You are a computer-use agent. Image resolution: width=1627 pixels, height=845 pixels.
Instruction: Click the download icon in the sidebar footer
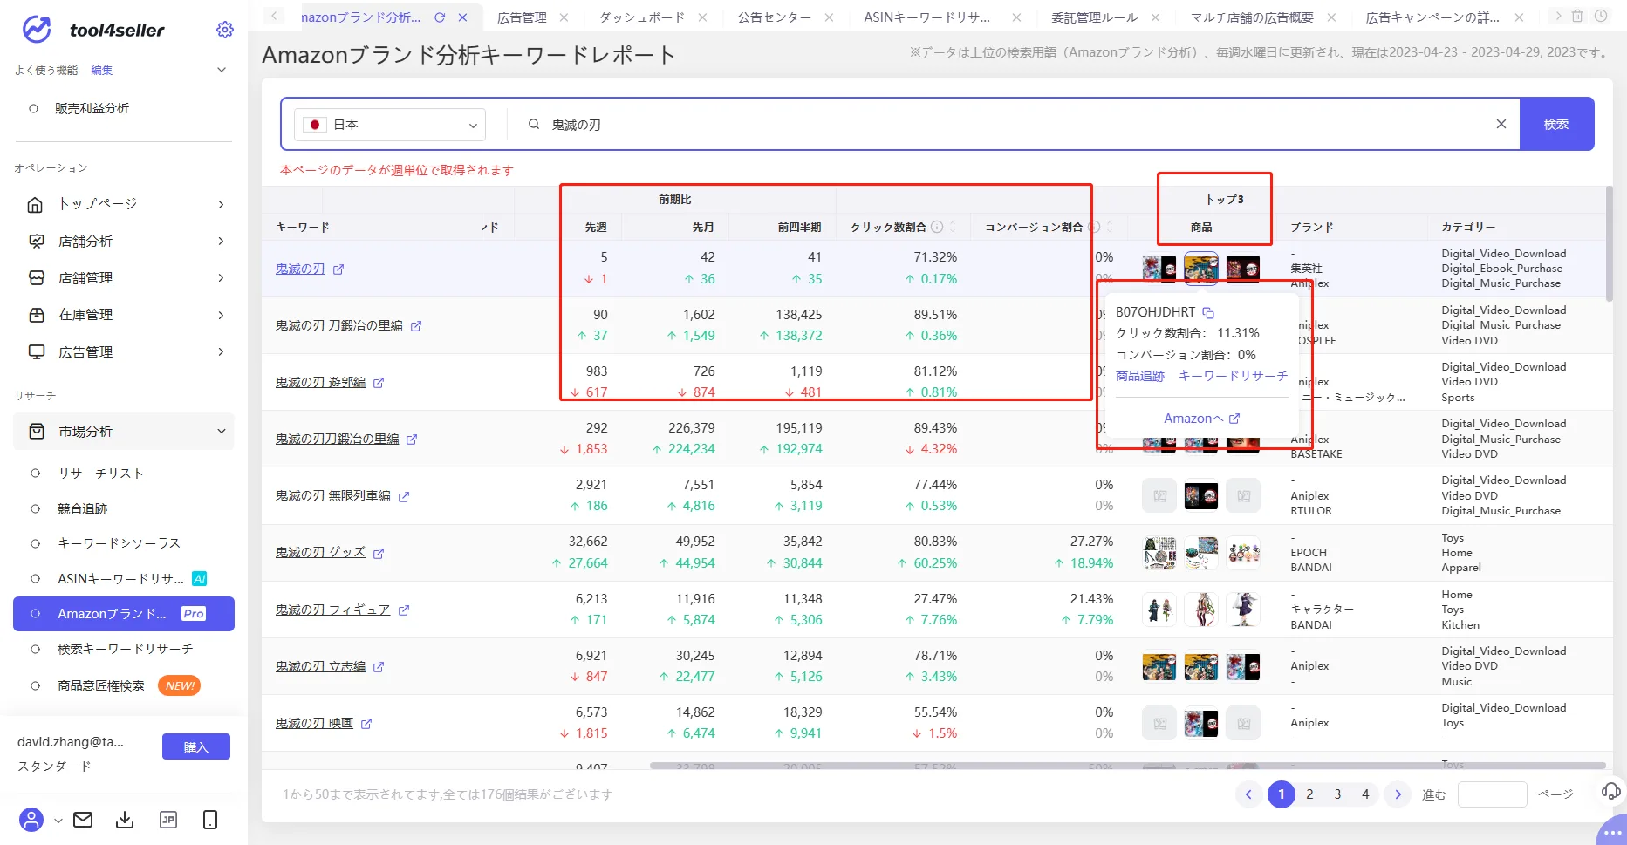[x=125, y=820]
